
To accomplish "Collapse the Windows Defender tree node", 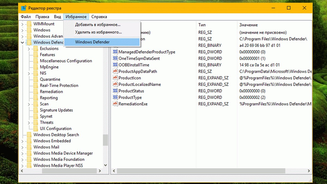I will pos(22,42).
